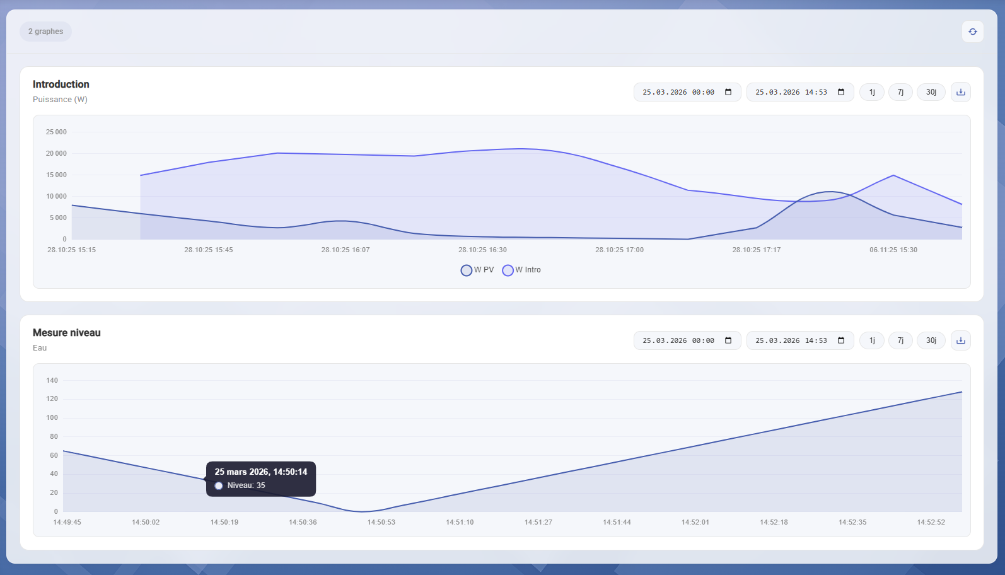
Task: Set Mesure niveau range to 7j
Action: [x=900, y=340]
